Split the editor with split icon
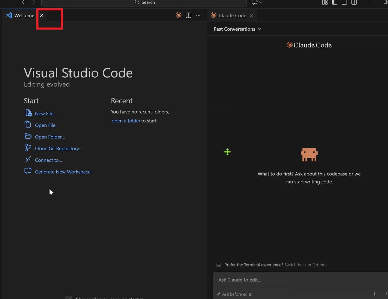388x299 pixels. 189,15
